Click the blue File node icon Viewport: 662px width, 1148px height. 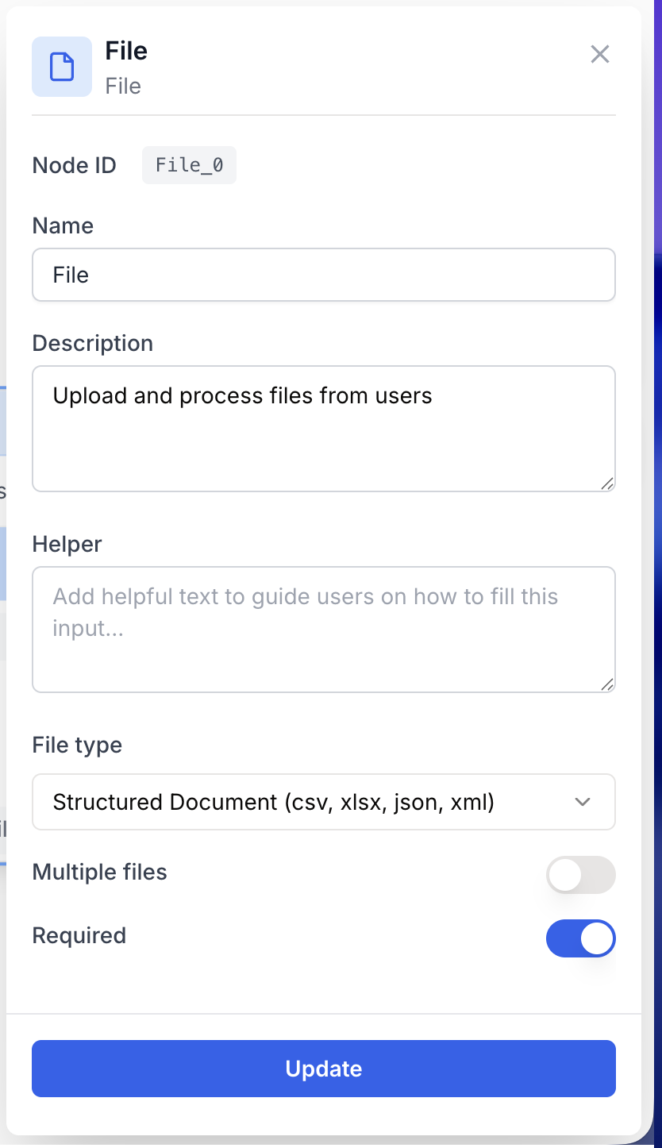pos(62,67)
